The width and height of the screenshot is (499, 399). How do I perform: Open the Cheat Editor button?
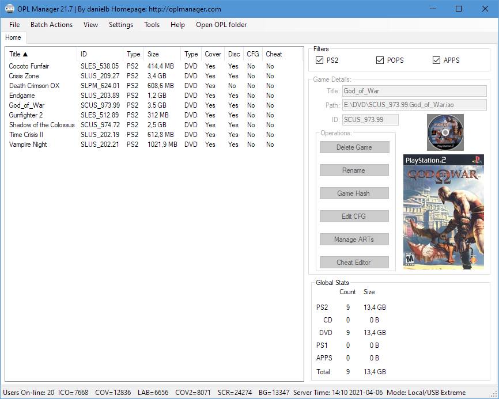tap(354, 263)
